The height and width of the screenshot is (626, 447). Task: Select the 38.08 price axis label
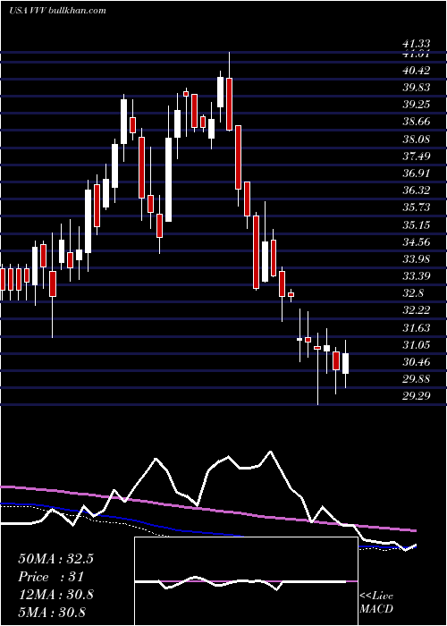click(x=417, y=139)
